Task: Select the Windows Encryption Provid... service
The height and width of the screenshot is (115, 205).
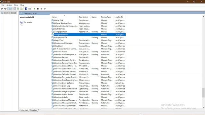Action: pos(66,77)
